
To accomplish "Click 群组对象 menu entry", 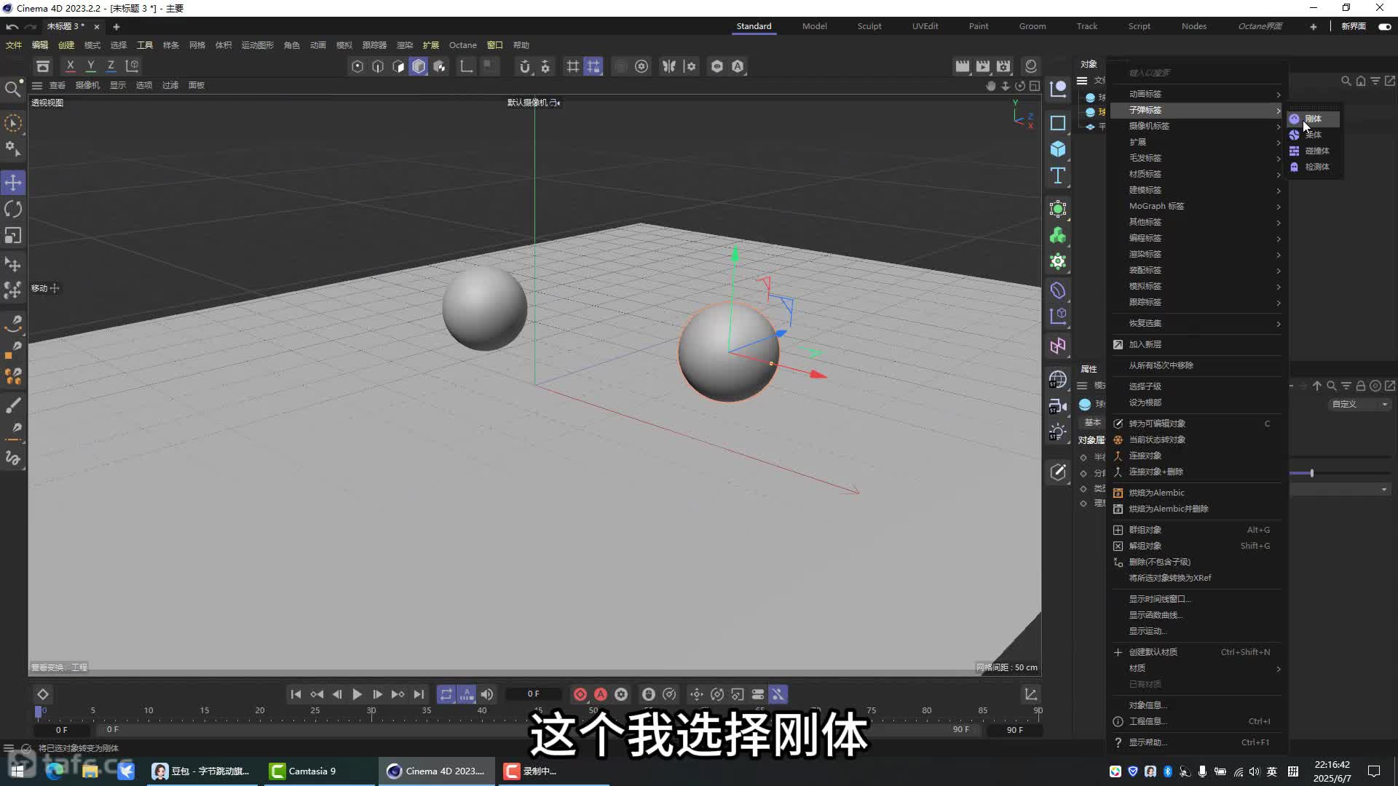I will tap(1145, 530).
